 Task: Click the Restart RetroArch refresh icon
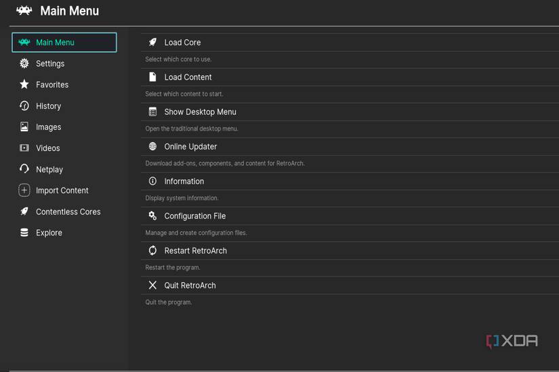[152, 250]
